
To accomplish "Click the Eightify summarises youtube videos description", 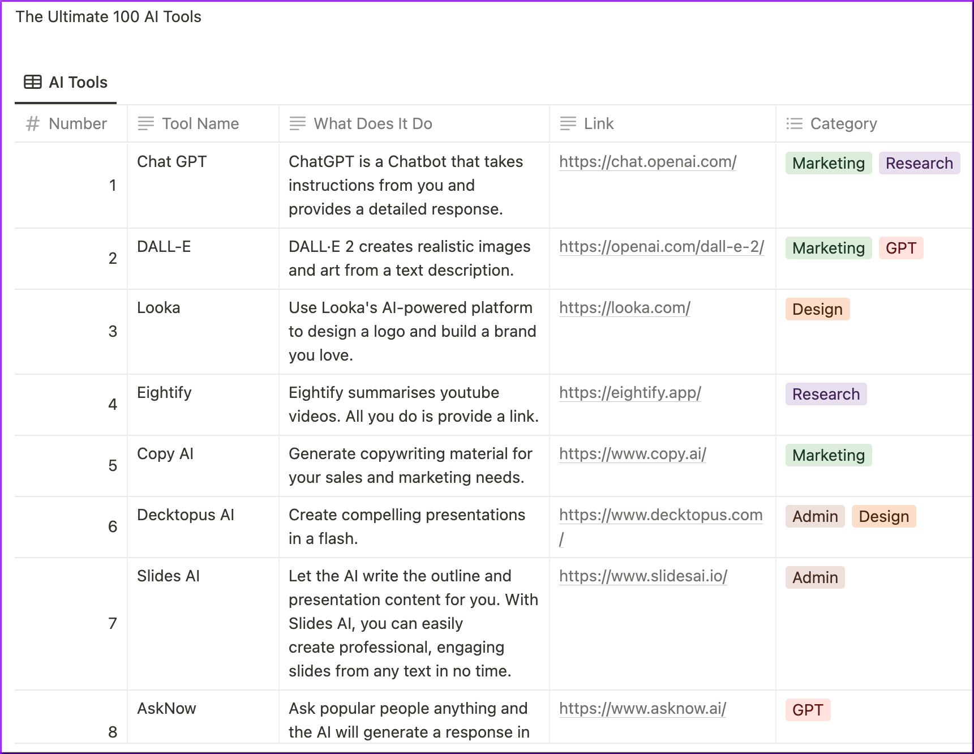I will [414, 405].
